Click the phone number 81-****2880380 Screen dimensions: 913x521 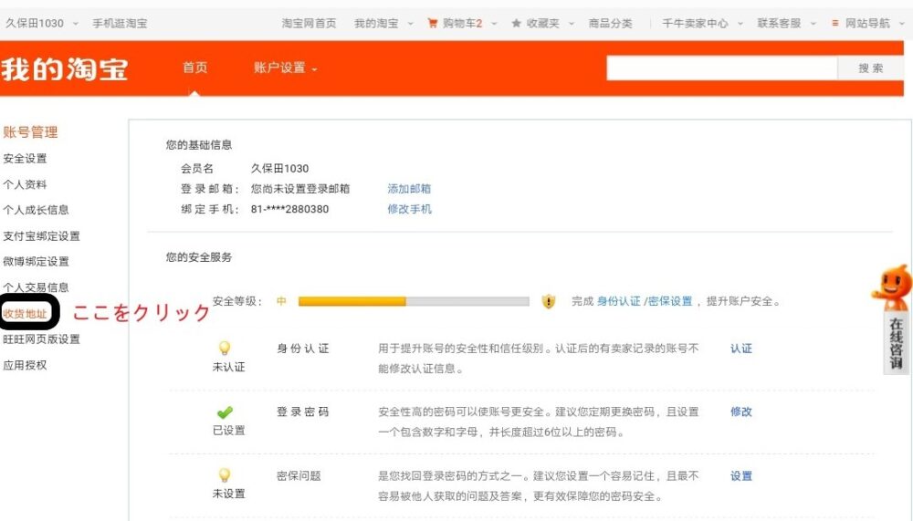coord(290,209)
